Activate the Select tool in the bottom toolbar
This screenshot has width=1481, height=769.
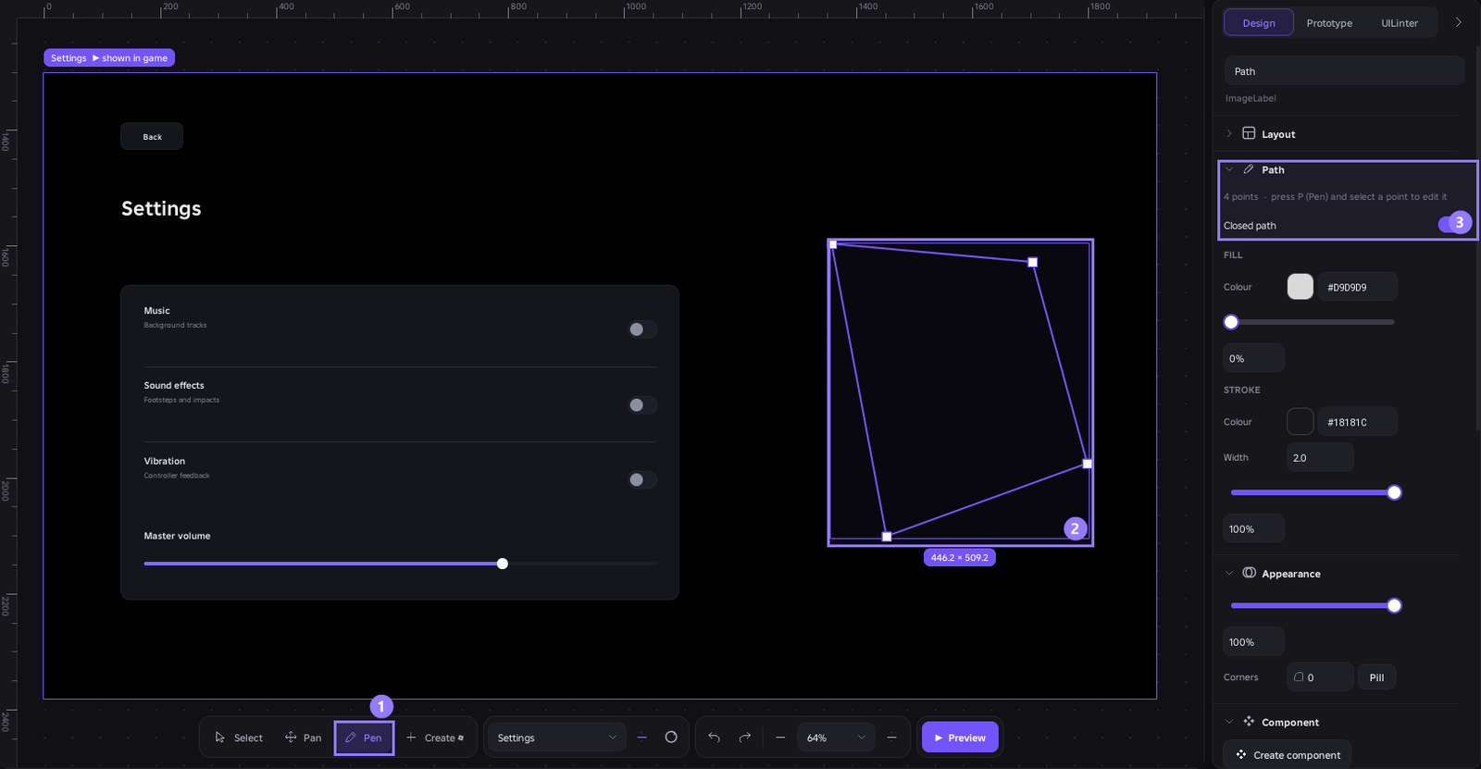coord(239,738)
